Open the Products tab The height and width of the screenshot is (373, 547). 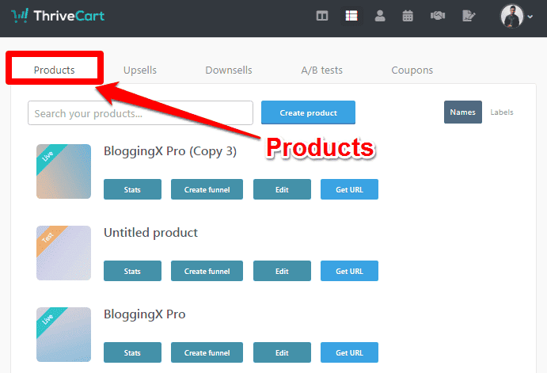(x=54, y=70)
